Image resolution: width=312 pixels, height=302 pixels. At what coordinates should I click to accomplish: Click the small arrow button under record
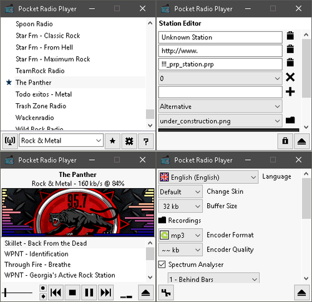tap(43, 296)
